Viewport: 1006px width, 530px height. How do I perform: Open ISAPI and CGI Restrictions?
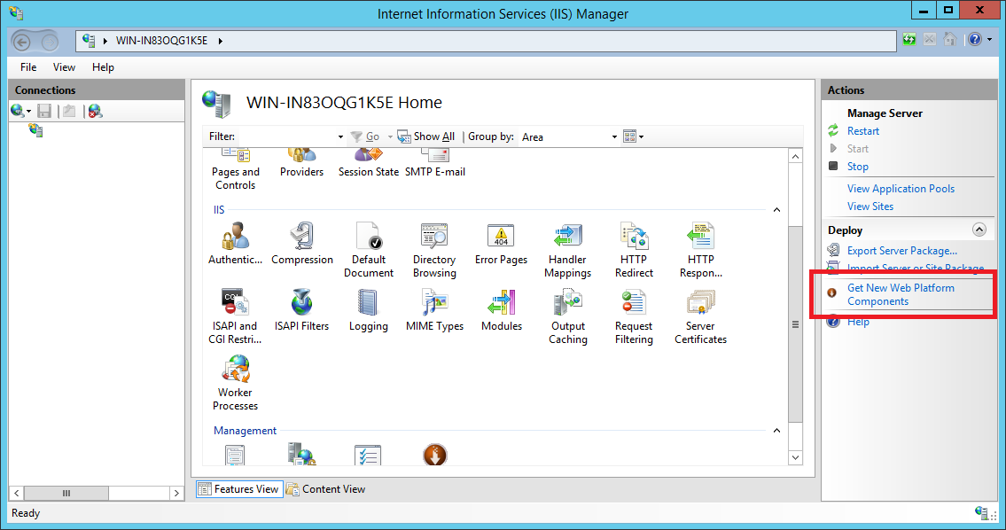(235, 316)
